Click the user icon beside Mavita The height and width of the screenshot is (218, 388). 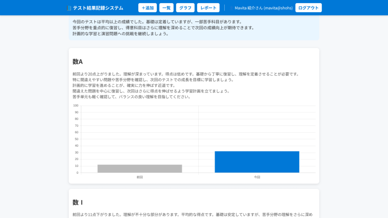pyautogui.click(x=232, y=8)
